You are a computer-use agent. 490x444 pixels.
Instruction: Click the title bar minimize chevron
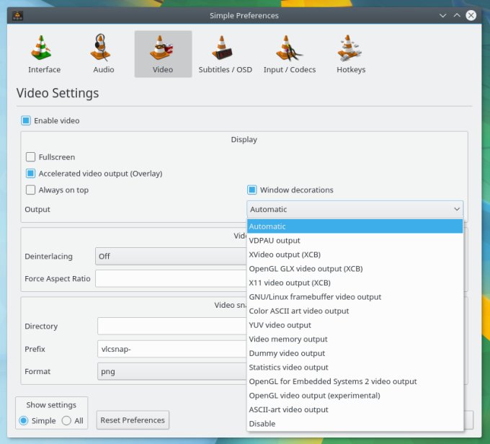coord(442,15)
